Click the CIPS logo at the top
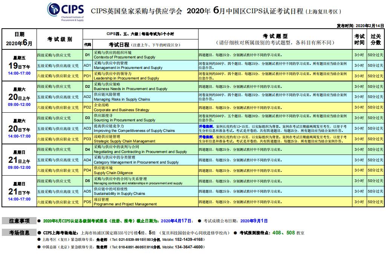The height and width of the screenshot is (254, 387). pos(66,12)
